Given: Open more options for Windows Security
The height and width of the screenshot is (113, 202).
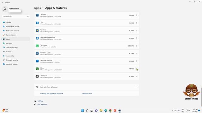Looking at the screenshot, I should 137,61.
